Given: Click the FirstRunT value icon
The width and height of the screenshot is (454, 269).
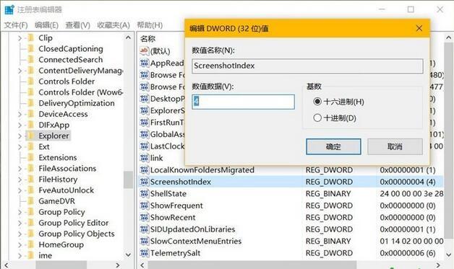Looking at the screenshot, I should (144, 122).
